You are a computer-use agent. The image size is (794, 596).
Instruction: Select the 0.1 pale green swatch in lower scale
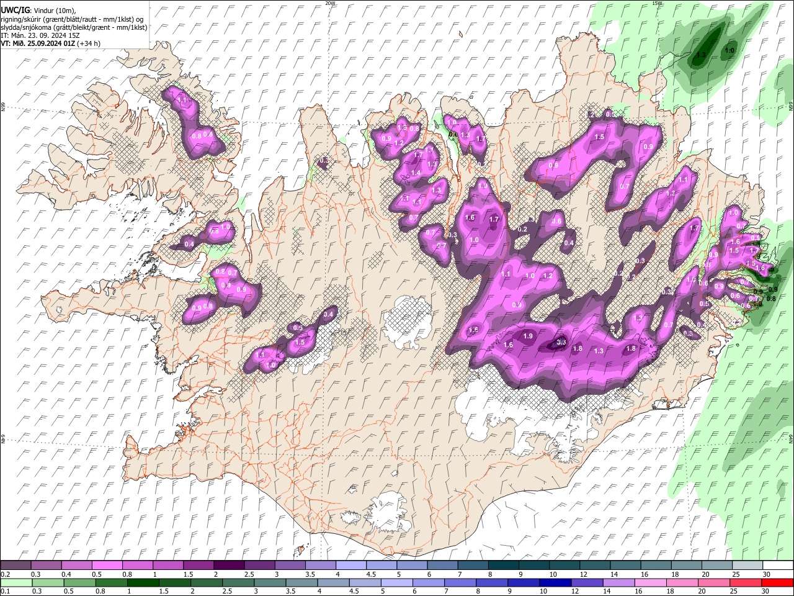16,582
